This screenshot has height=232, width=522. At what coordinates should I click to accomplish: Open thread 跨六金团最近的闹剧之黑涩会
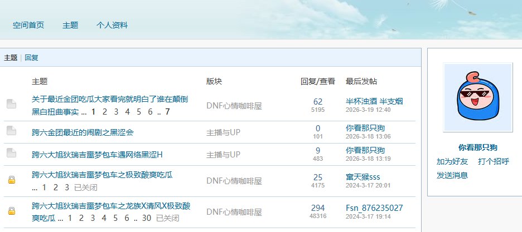click(83, 132)
